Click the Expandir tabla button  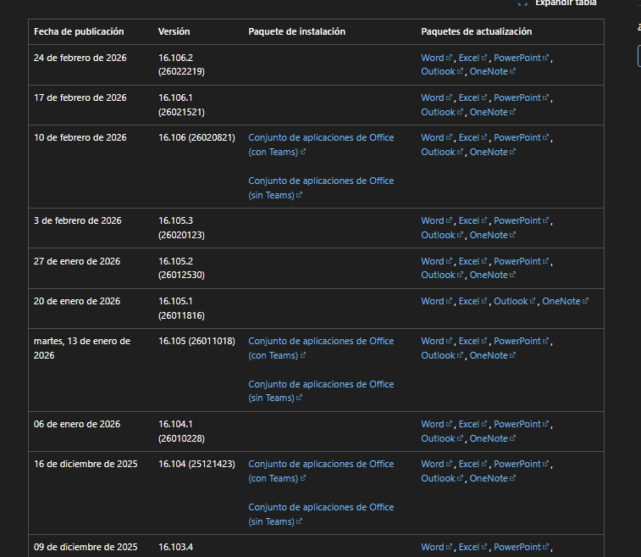pyautogui.click(x=557, y=3)
